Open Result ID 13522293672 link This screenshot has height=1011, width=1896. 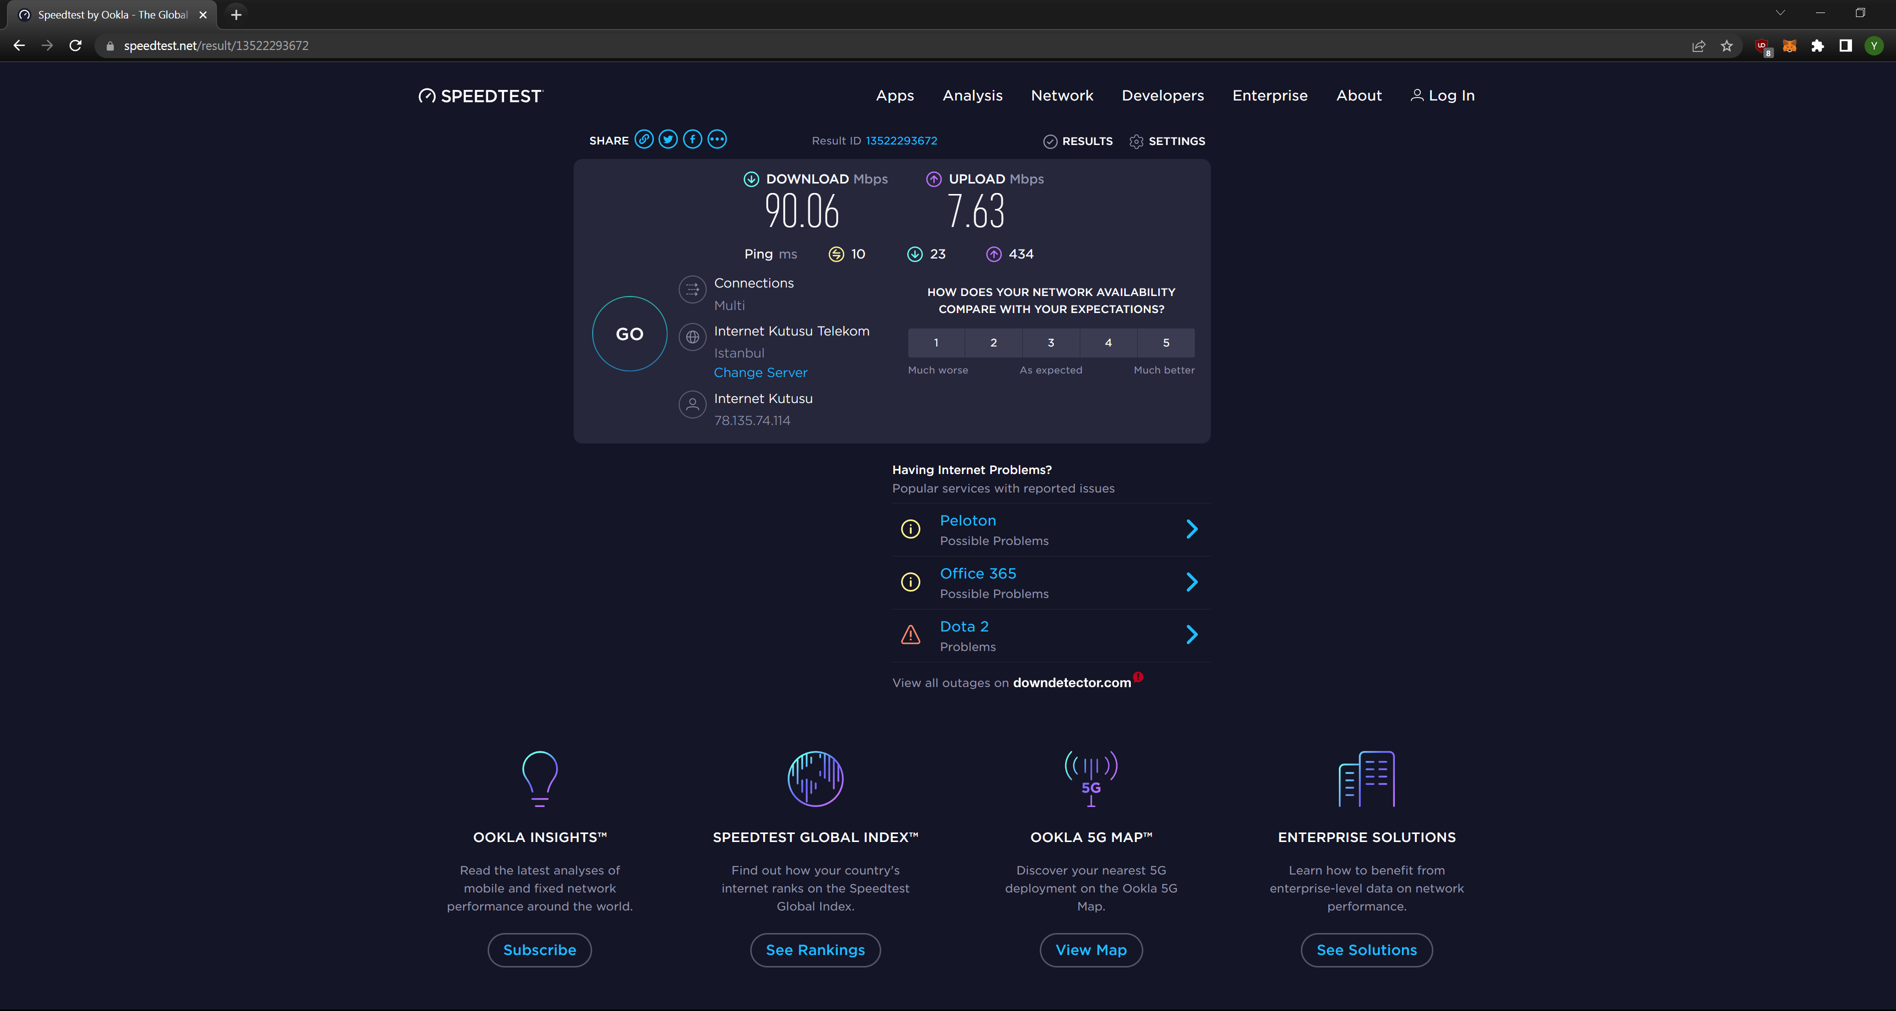click(x=901, y=140)
